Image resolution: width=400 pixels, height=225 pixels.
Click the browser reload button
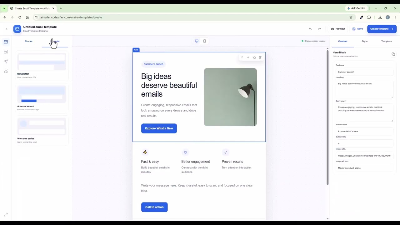(x=20, y=17)
